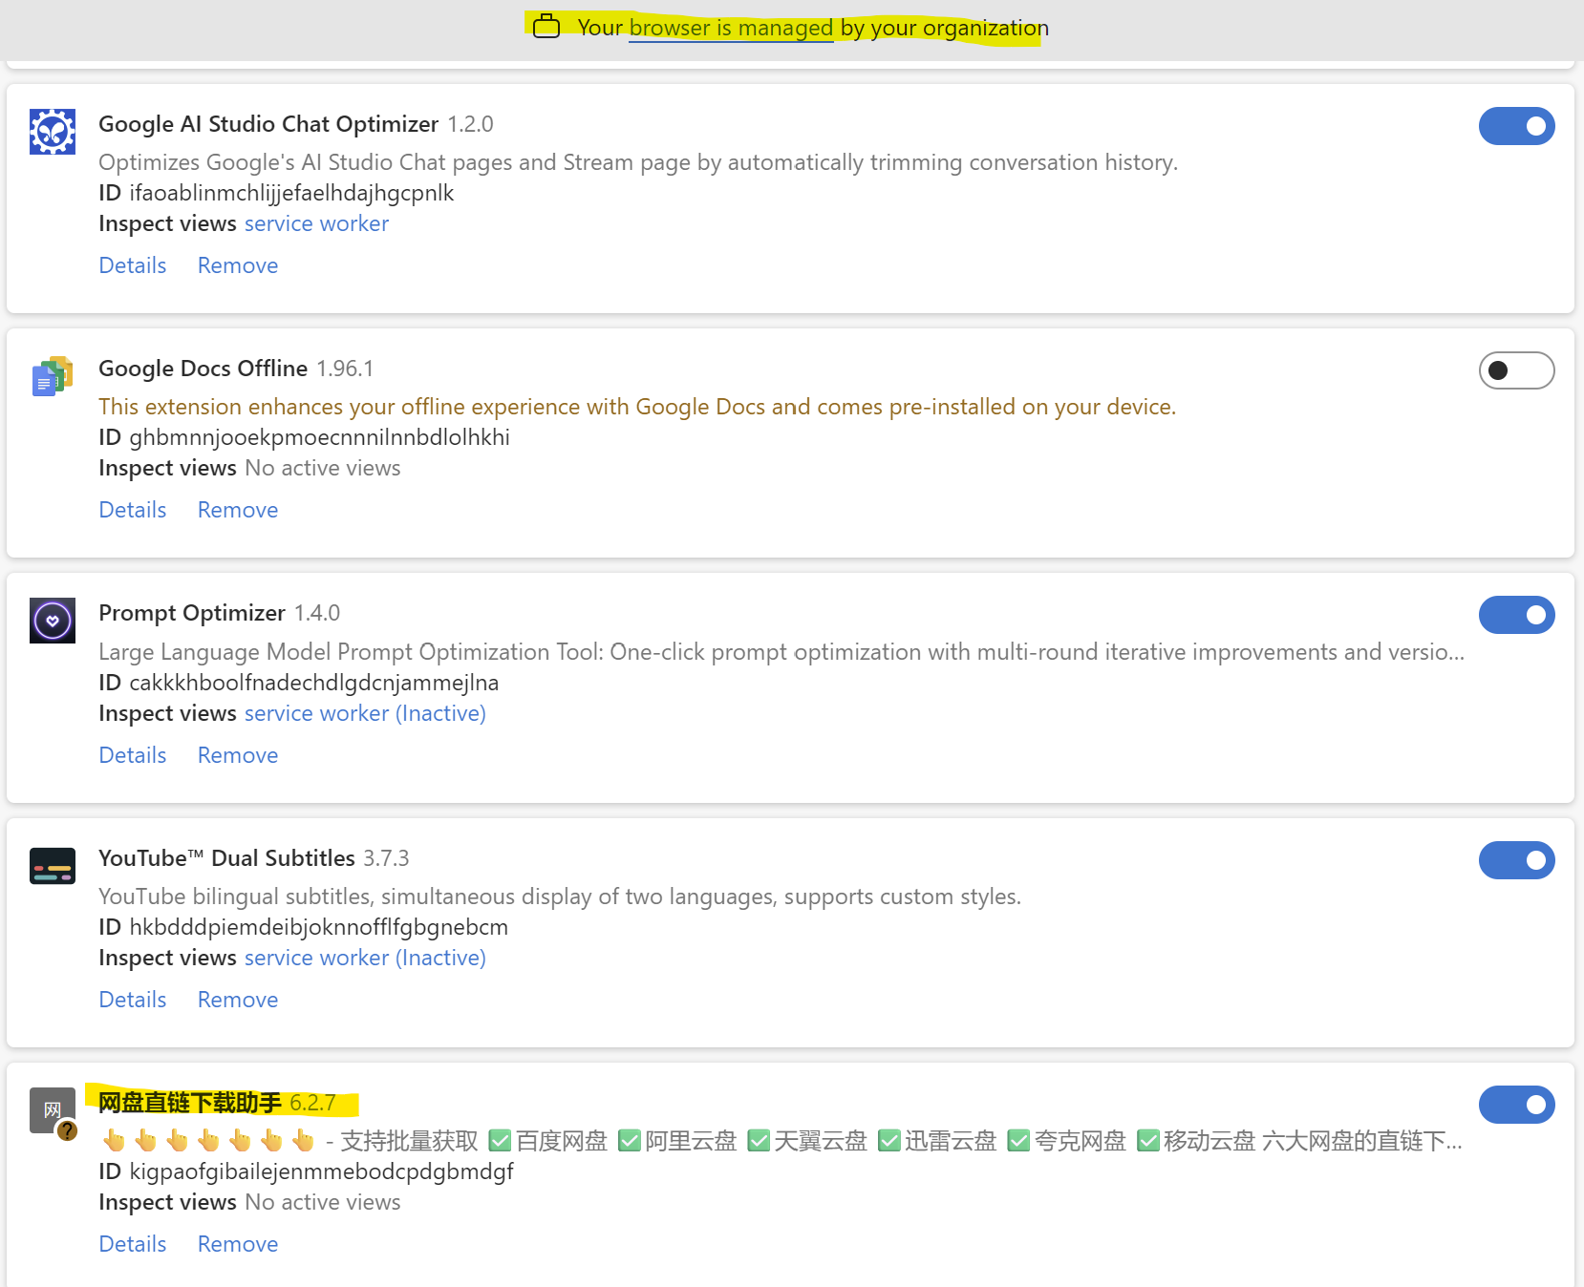Disable YouTube Dual Subtitles extension toggle

click(1516, 860)
